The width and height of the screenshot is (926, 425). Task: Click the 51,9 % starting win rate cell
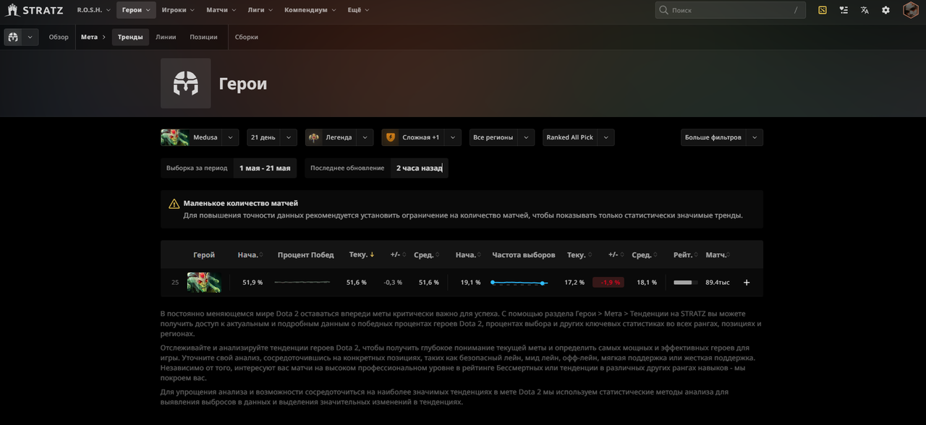click(x=252, y=283)
